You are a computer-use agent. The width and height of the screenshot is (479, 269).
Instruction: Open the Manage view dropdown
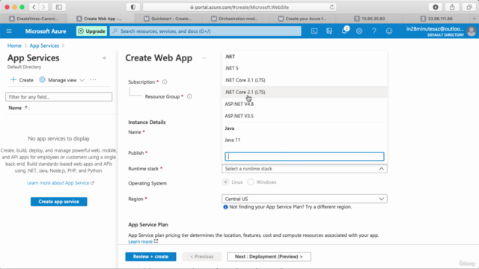(x=62, y=80)
